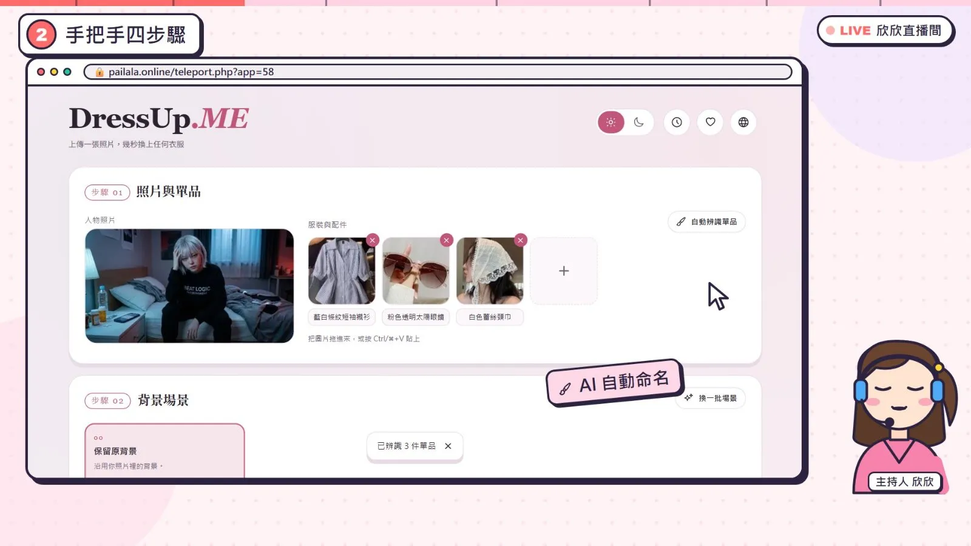Open language globe icon
This screenshot has width=971, height=546.
click(x=743, y=122)
